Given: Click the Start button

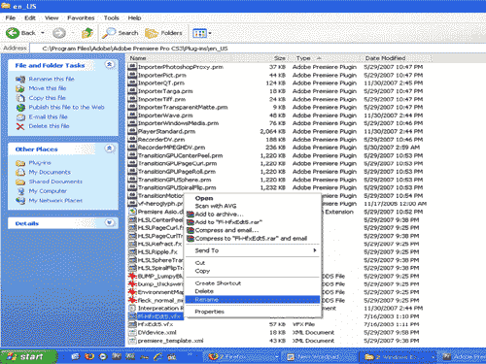Looking at the screenshot, I should (x=28, y=356).
